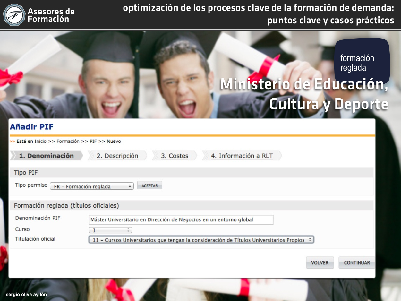
Task: Open the Titulación oficial dropdown
Action: tap(201, 240)
